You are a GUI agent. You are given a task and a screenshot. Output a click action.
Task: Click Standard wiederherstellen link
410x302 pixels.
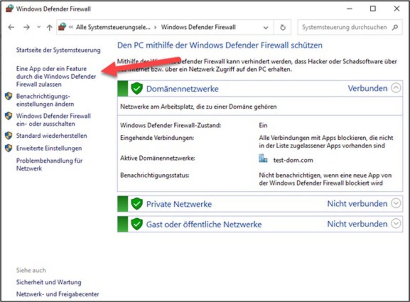[x=52, y=136]
